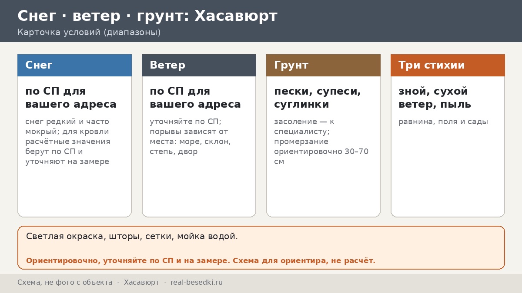Click 'по СП для вашего адреса' in Ветер card
Screen dimensions: 522x293
pyautogui.click(x=195, y=98)
